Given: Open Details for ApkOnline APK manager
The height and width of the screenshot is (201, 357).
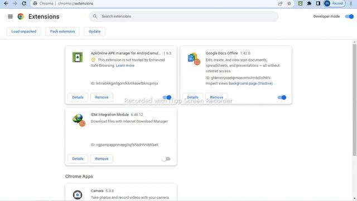Looking at the screenshot, I should (78, 97).
